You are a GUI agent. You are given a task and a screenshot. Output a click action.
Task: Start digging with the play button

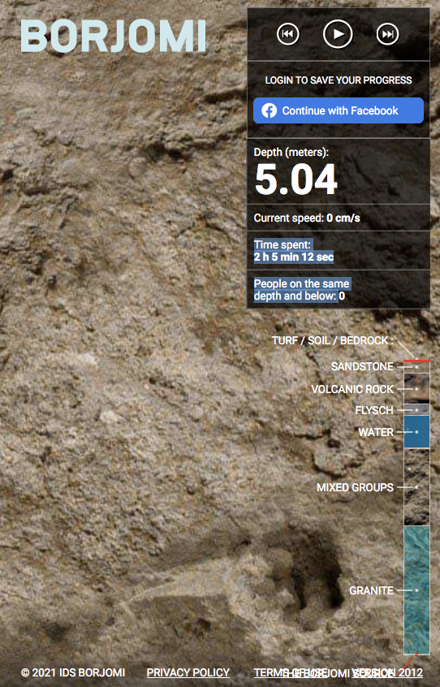(x=338, y=34)
